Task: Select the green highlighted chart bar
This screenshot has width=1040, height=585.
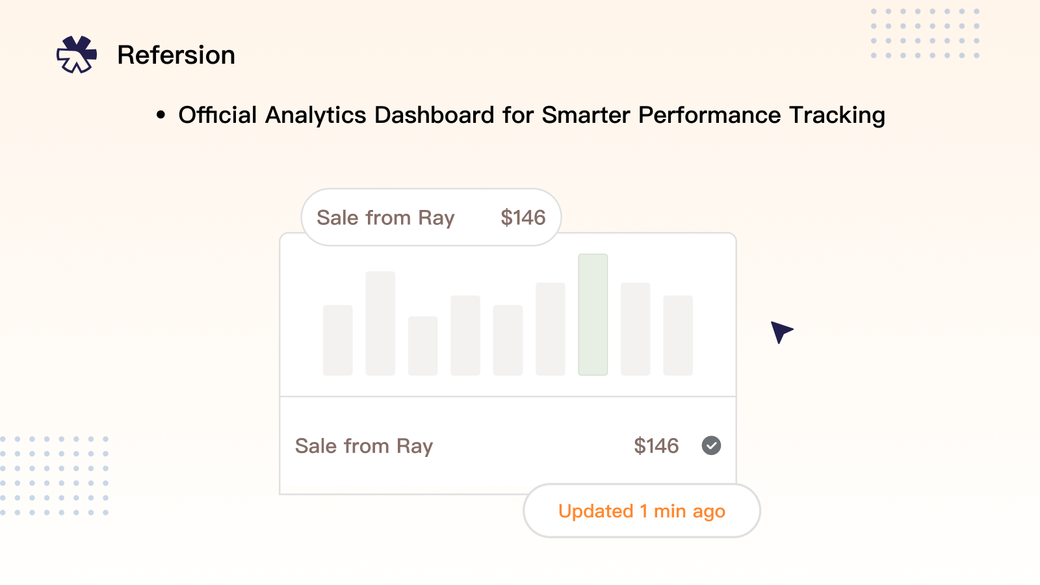Action: pos(593,315)
